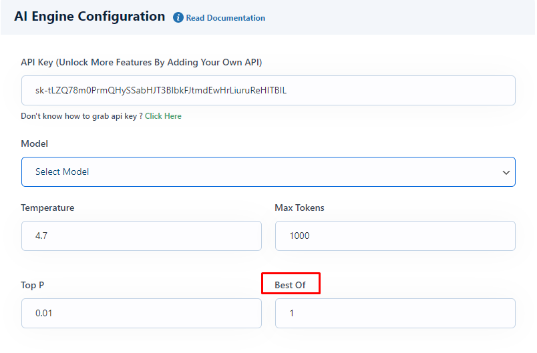Open the Read Documentation link

pos(225,18)
